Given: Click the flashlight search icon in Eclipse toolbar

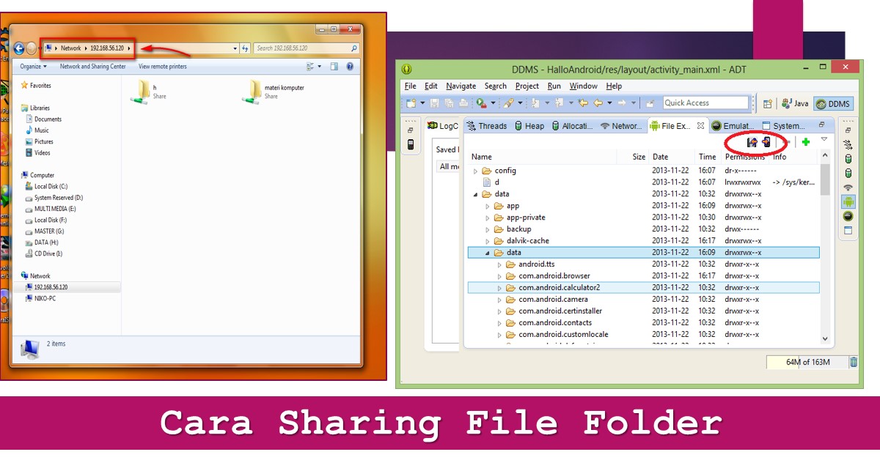Looking at the screenshot, I should tap(509, 103).
